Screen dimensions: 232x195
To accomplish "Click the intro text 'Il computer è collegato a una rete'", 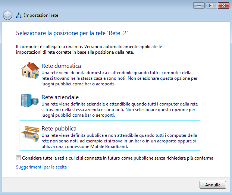I will click(x=89, y=50).
